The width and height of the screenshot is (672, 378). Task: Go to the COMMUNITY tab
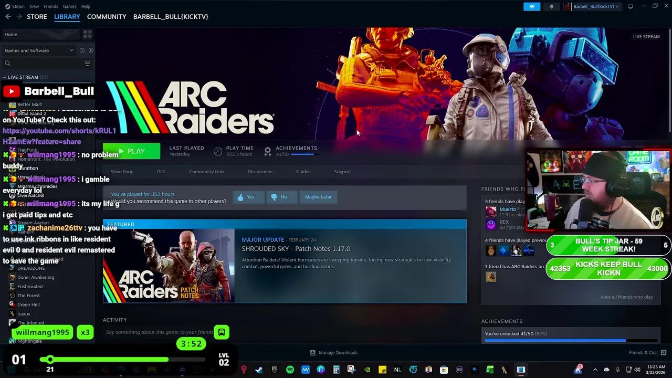(107, 17)
